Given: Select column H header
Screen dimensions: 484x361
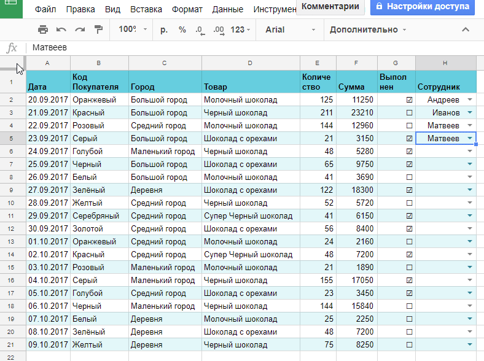Looking at the screenshot, I should point(446,63).
